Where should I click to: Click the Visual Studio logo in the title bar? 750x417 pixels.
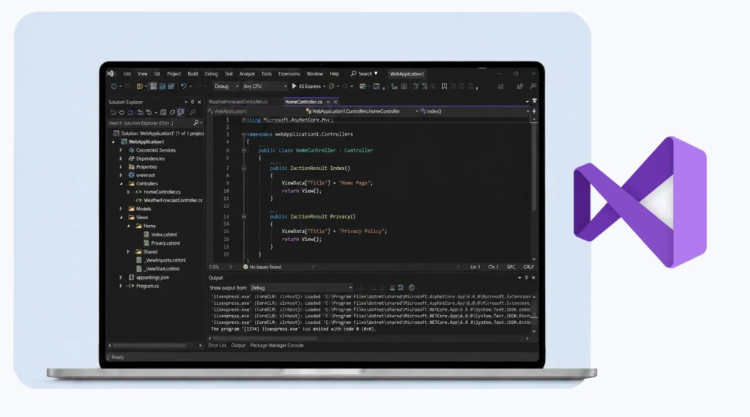111,74
